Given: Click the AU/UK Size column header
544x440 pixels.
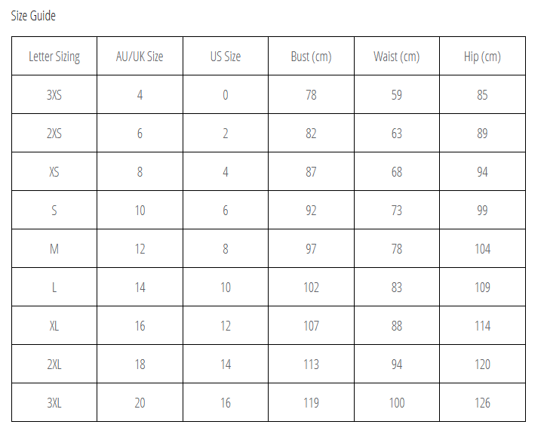Looking at the screenshot, I should click(140, 57).
